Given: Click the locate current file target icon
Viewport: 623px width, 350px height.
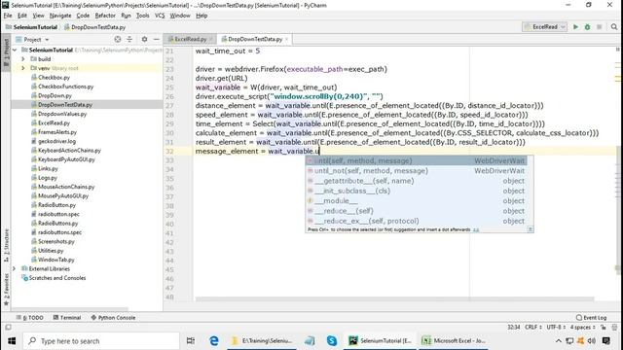Looking at the screenshot, I should [118, 39].
